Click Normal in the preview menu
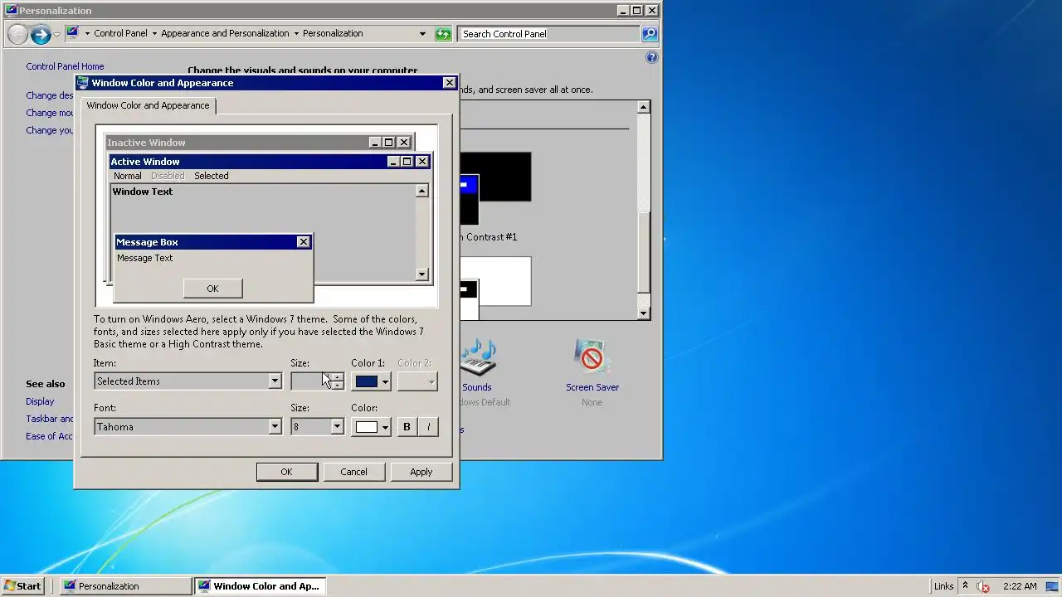 pyautogui.click(x=127, y=176)
